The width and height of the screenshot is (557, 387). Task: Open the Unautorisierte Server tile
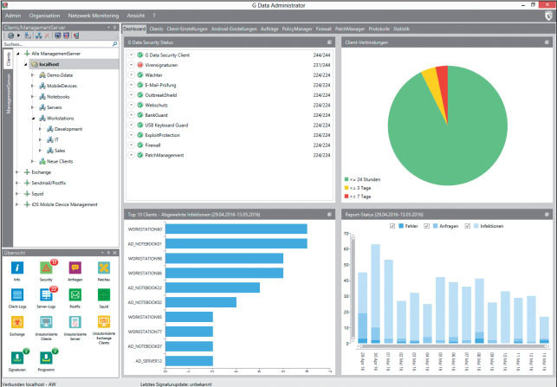pos(75,322)
